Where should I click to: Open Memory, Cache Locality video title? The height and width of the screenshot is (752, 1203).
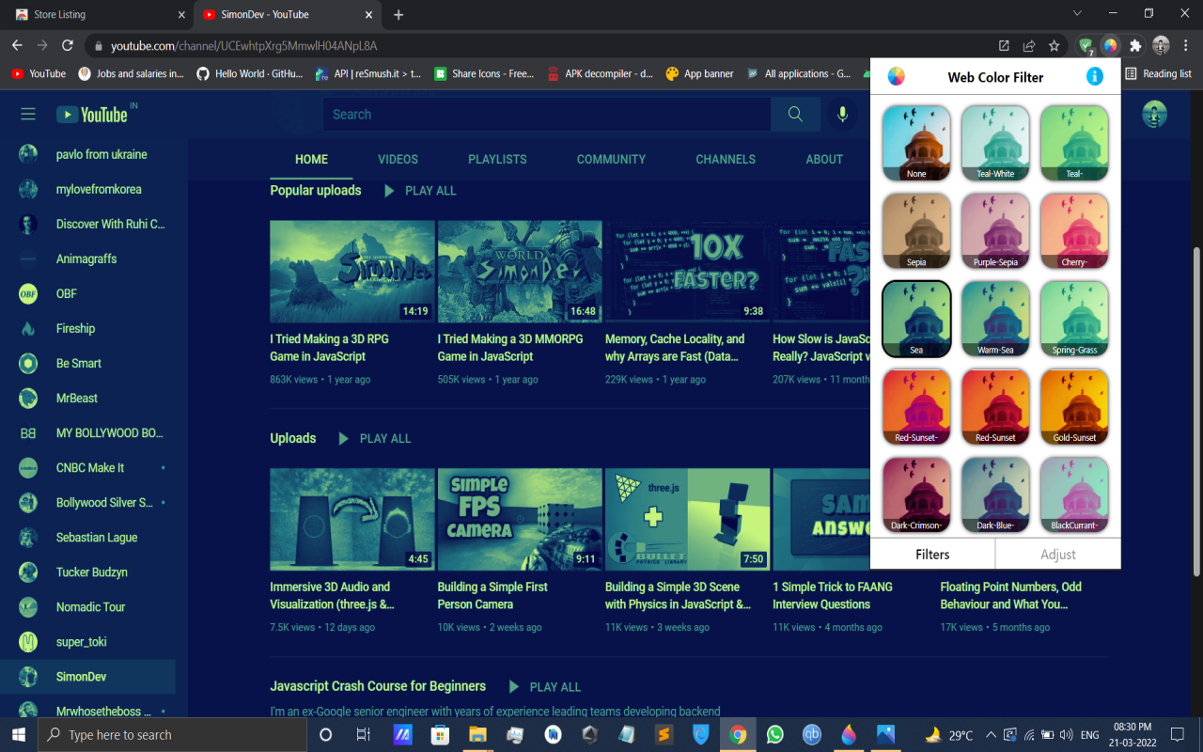pyautogui.click(x=675, y=348)
